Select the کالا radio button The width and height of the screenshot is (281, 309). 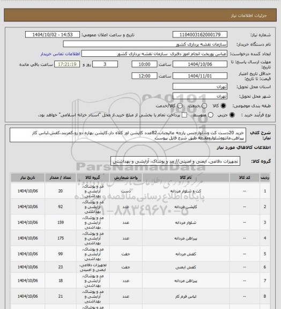(x=223, y=106)
